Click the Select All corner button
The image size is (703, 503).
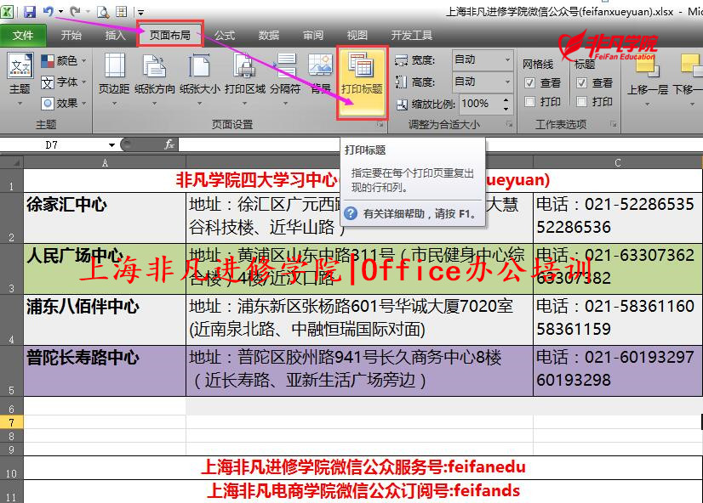(12, 162)
